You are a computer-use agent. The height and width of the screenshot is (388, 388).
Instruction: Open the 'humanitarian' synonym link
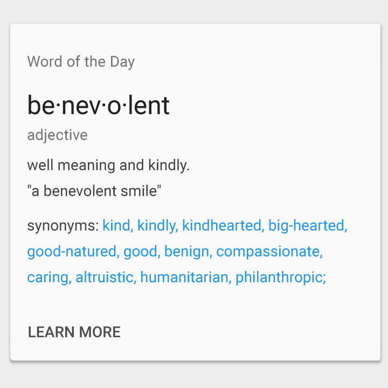point(184,277)
